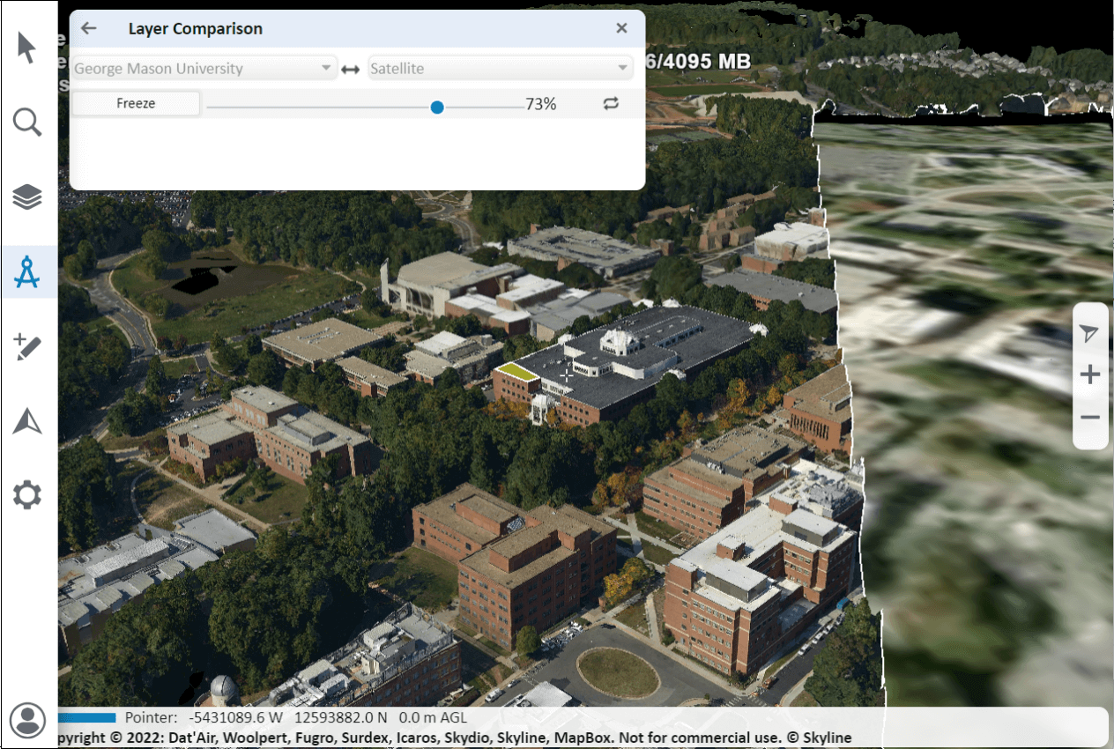Click the back arrow in Layer Comparison
The height and width of the screenshot is (749, 1114).
point(88,28)
